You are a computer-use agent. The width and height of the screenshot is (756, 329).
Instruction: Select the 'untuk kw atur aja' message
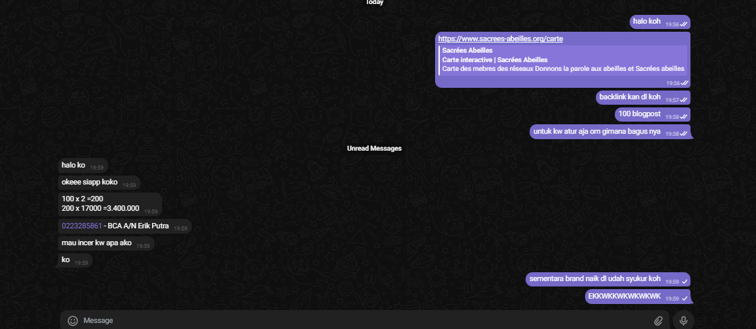click(597, 132)
